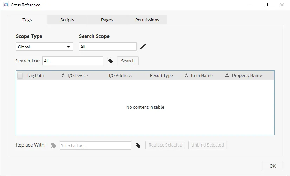Click the add-tag icon beside Replace With
The height and width of the screenshot is (176, 290).
53,145
